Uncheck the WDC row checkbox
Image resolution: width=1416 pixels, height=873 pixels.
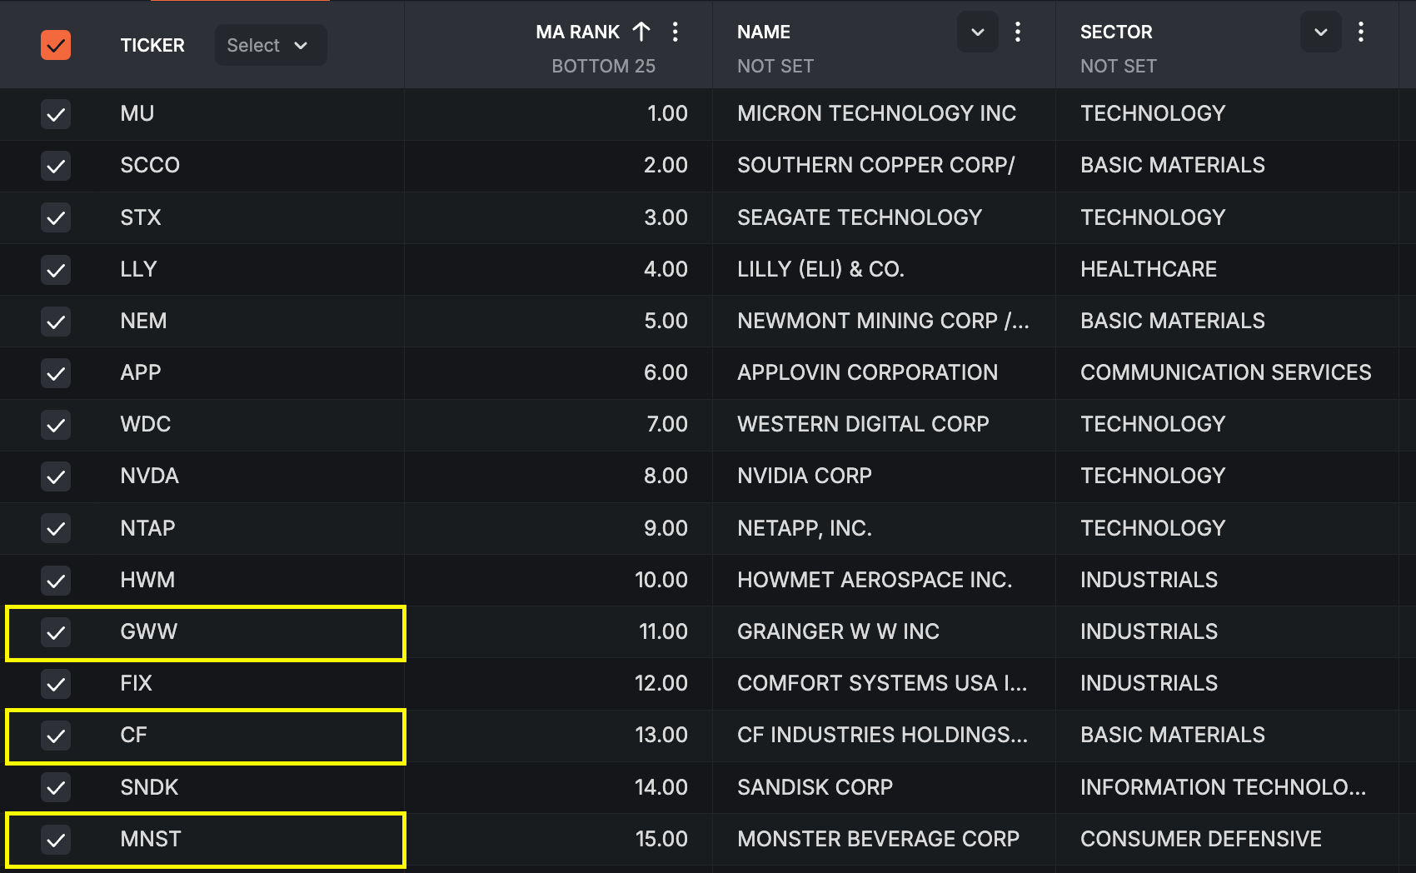(x=56, y=425)
